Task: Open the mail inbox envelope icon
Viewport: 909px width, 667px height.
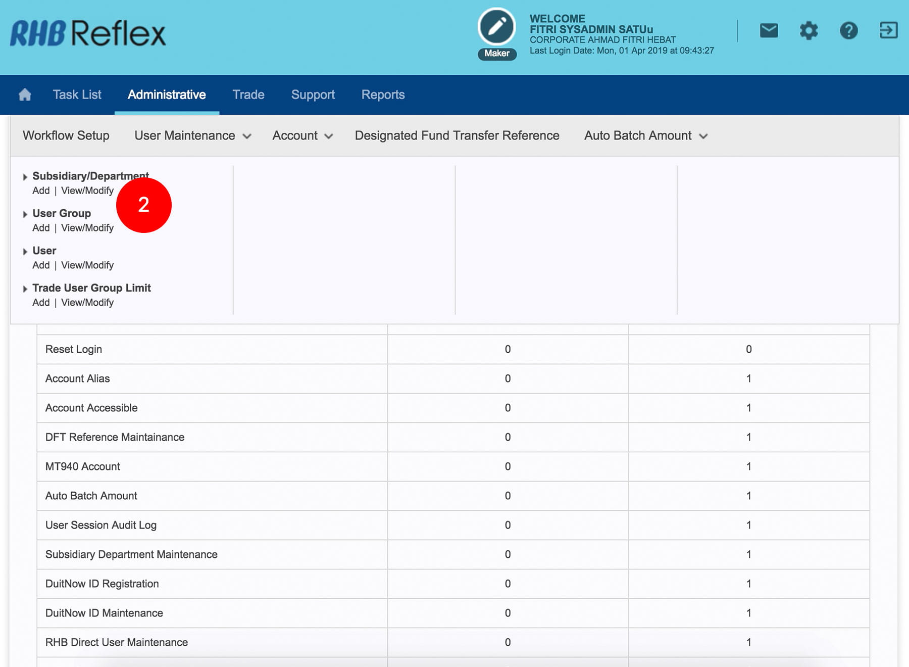Action: point(769,31)
